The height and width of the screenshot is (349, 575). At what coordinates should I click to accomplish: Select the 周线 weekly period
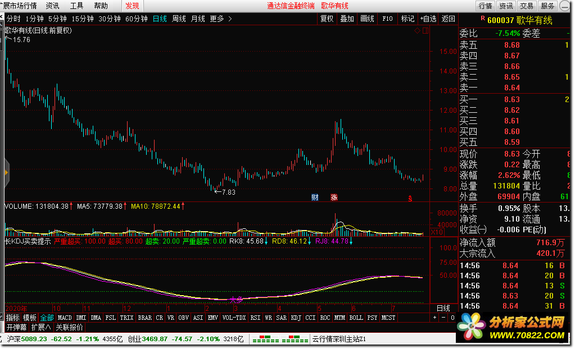(x=179, y=19)
